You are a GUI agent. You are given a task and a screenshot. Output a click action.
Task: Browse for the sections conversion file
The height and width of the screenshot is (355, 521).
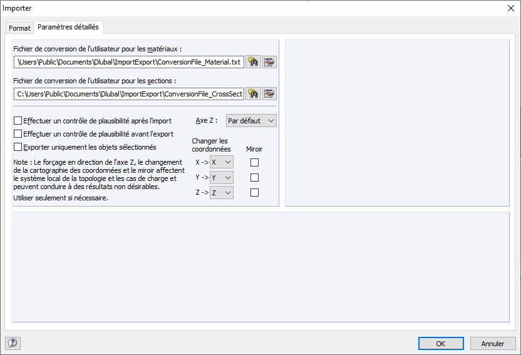253,93
